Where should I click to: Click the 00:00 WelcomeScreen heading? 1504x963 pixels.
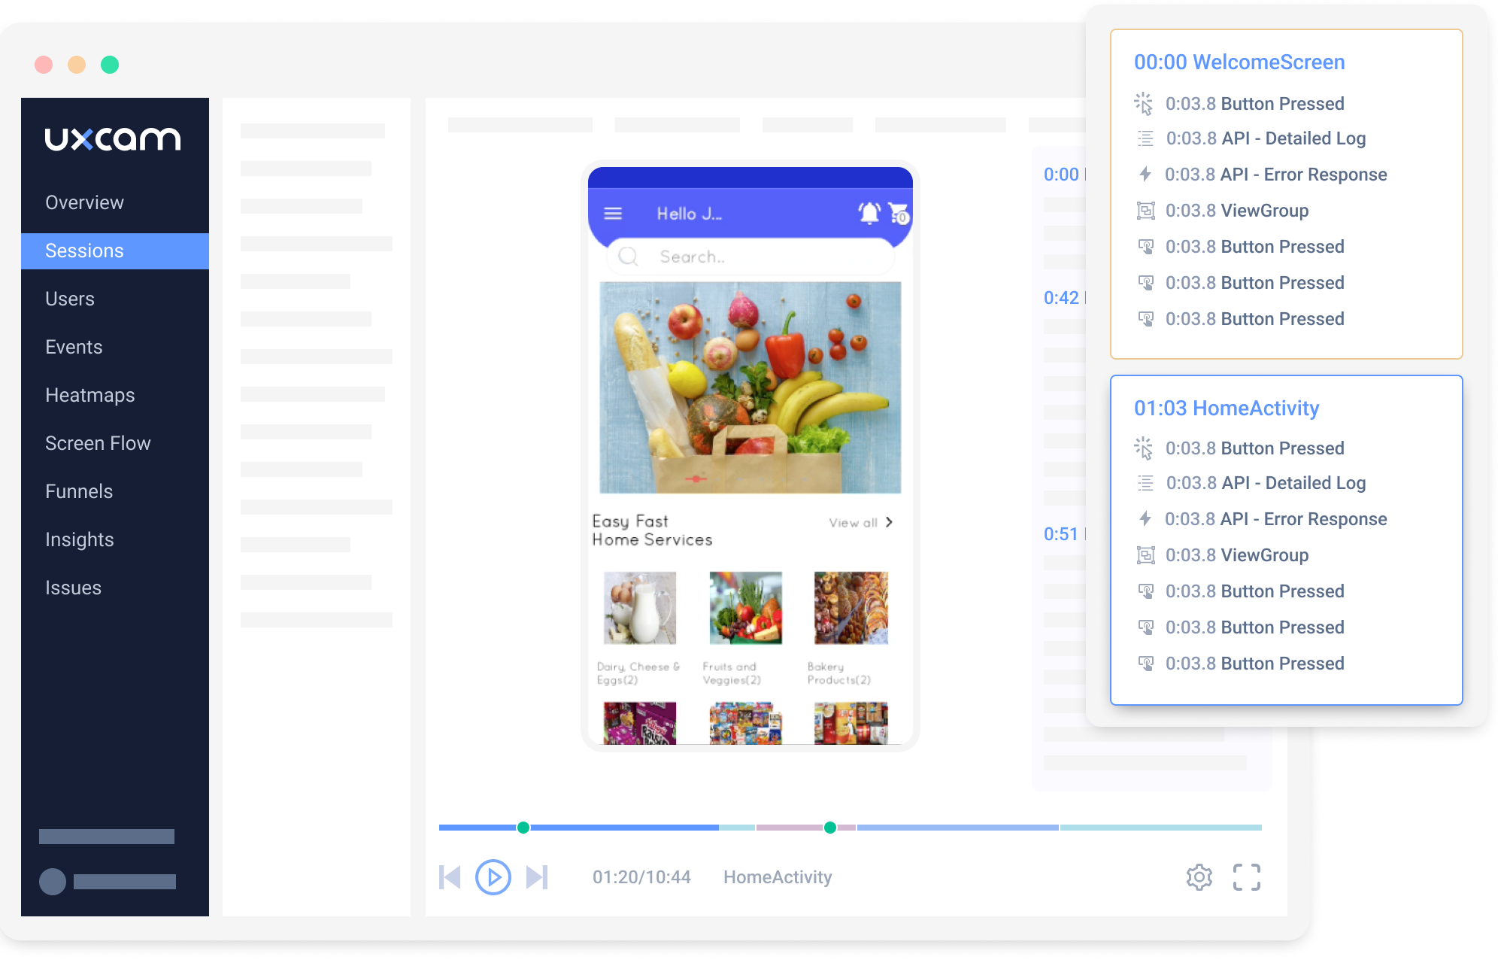1239,62
